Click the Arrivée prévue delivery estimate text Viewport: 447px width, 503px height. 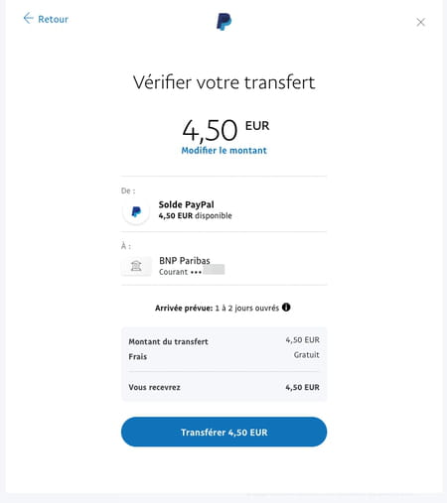(217, 309)
